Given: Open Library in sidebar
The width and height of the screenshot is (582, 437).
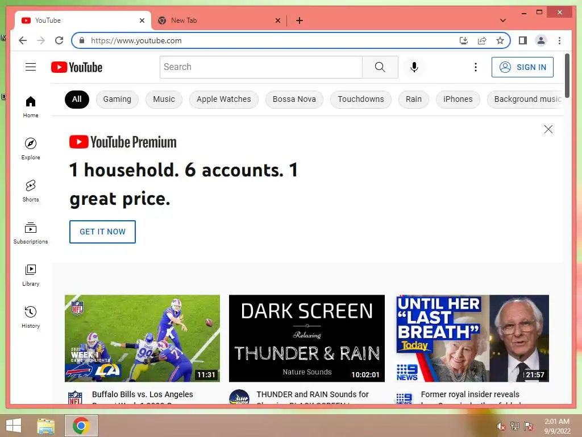Looking at the screenshot, I should [31, 275].
